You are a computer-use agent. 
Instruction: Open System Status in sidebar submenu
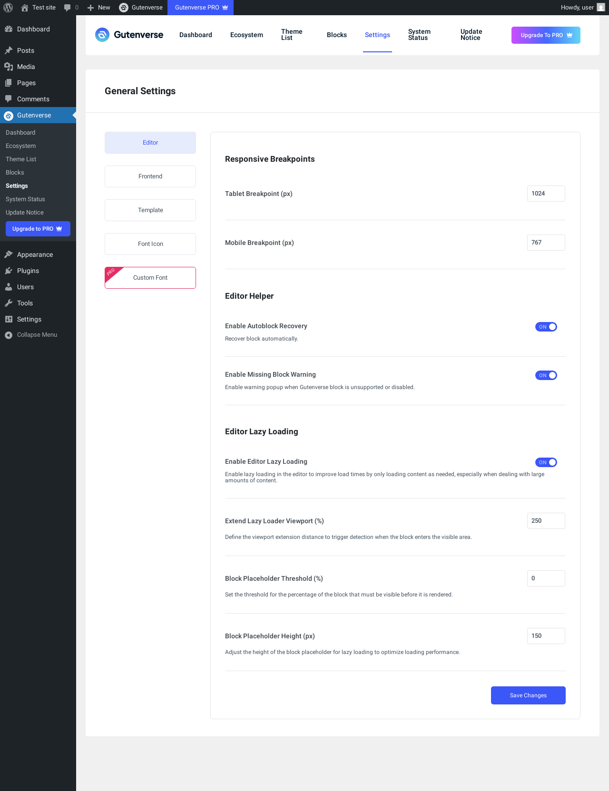[x=25, y=199]
